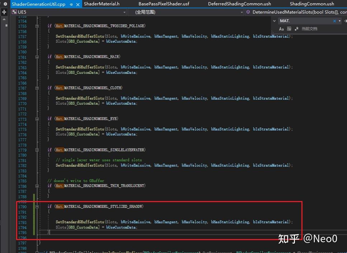Screen dimensions: 347x253
Task: Enable regular expressions in the search box
Action: (297, 28)
